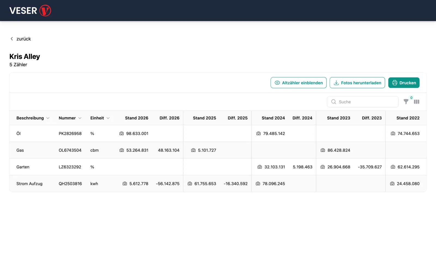This screenshot has width=436, height=272.
Task: Open the column settings icon
Action: click(x=416, y=102)
